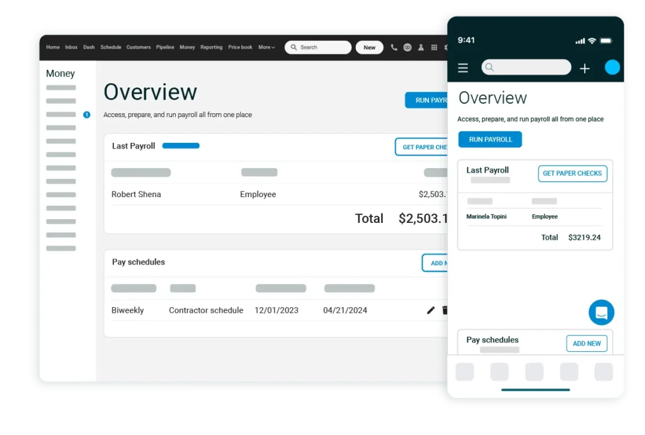The image size is (645, 435).
Task: Go to the Pipeline menu item
Action: pos(165,47)
